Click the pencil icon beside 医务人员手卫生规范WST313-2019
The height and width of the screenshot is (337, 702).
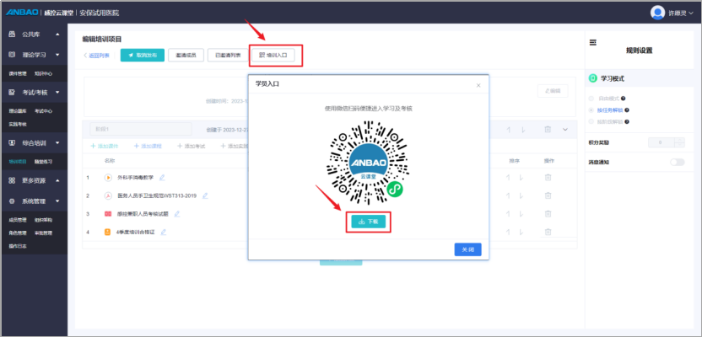click(x=205, y=195)
